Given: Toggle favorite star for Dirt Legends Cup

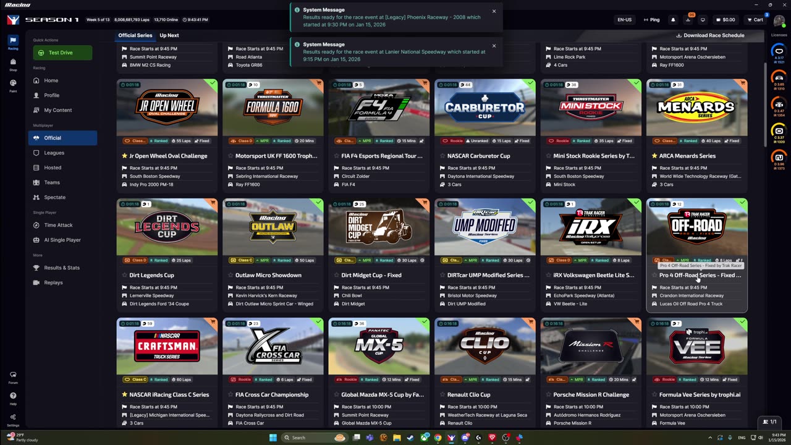Looking at the screenshot, I should [x=125, y=275].
